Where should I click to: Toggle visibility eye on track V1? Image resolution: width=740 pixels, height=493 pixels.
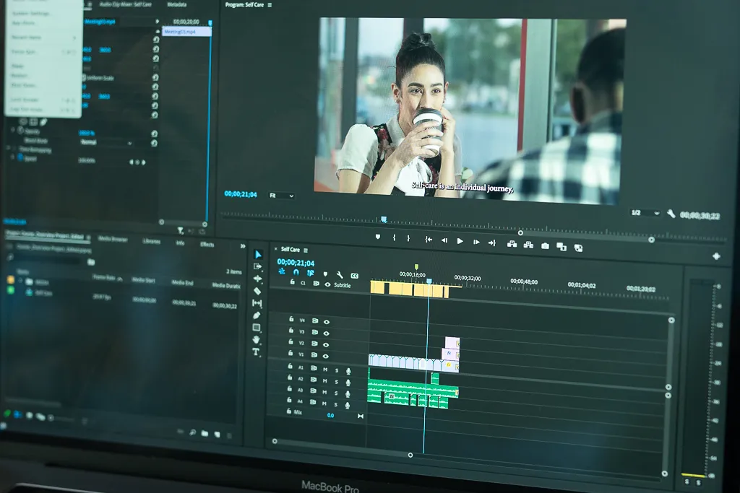327,356
